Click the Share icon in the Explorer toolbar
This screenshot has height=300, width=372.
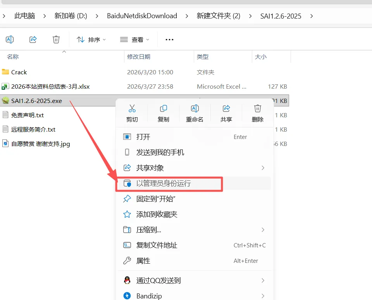[x=33, y=39]
